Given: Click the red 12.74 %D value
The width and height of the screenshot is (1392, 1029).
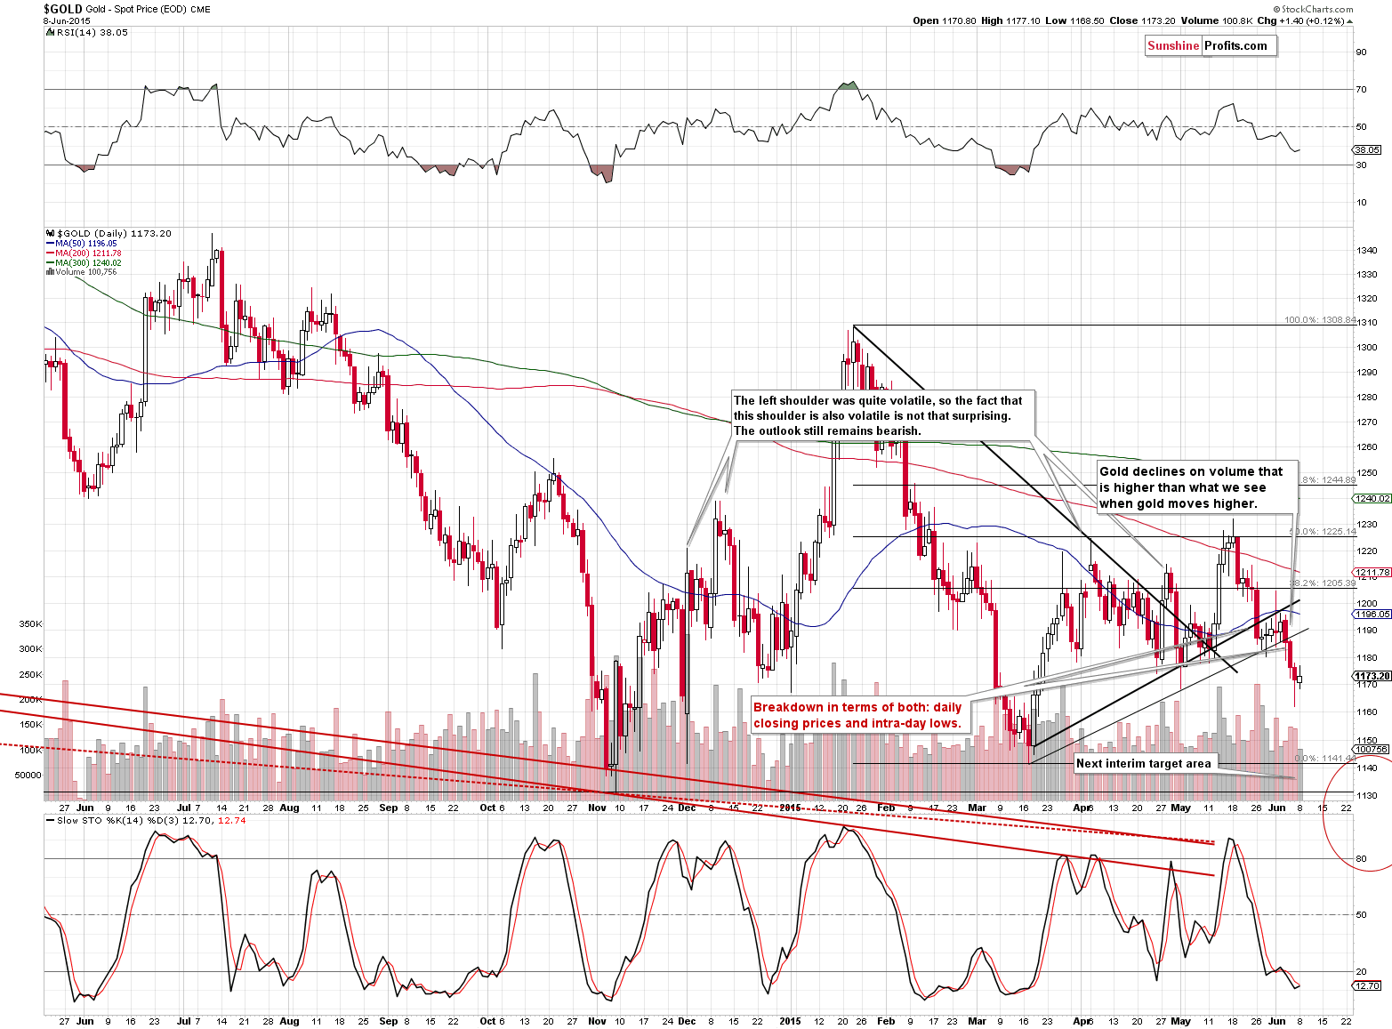Looking at the screenshot, I should [230, 820].
